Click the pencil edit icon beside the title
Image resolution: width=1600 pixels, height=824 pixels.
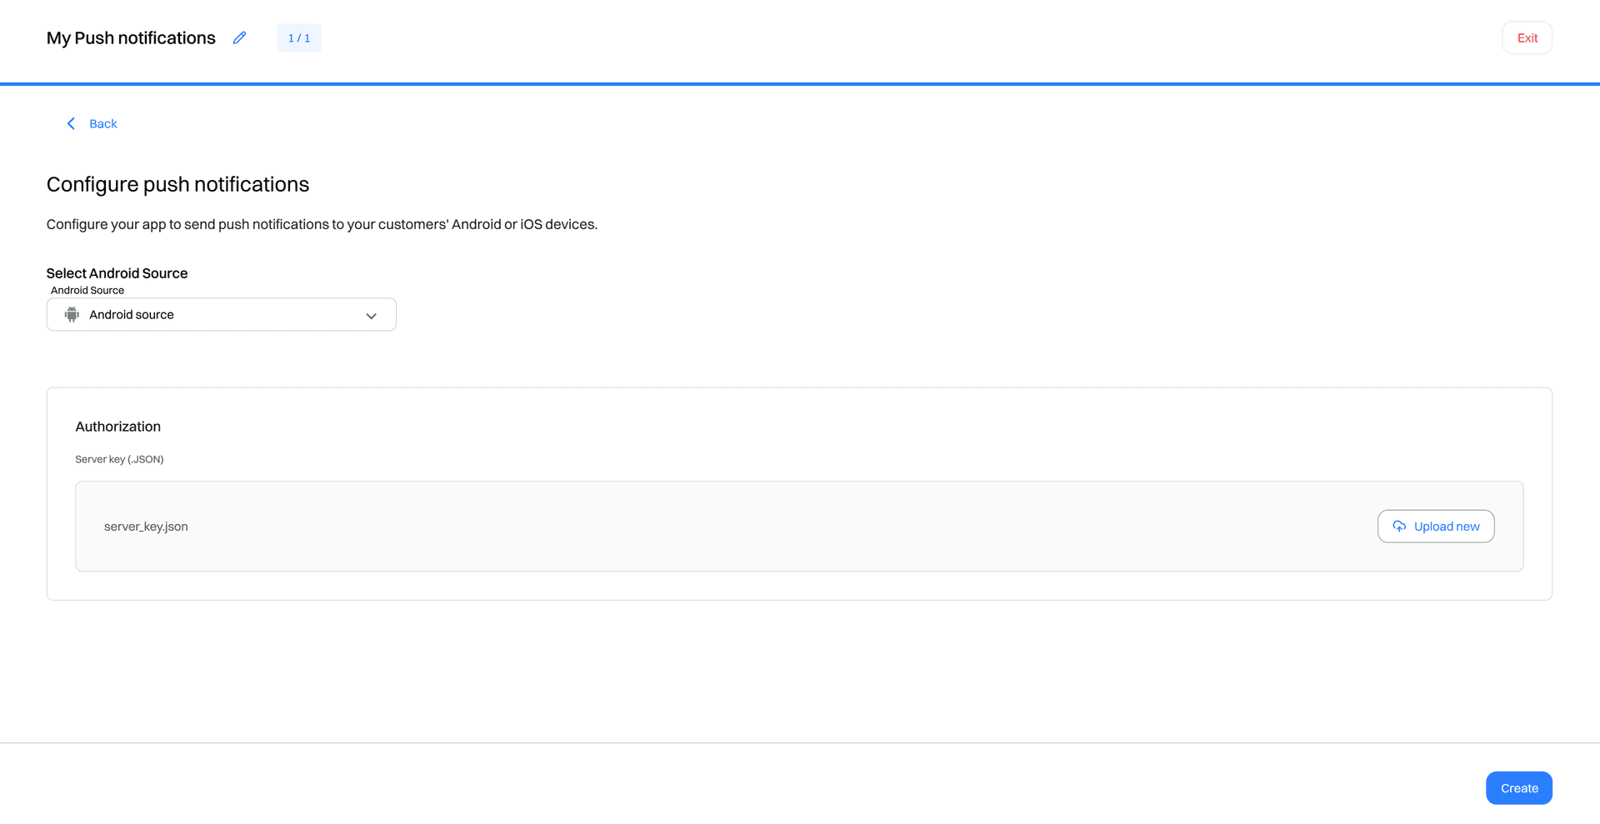point(239,37)
